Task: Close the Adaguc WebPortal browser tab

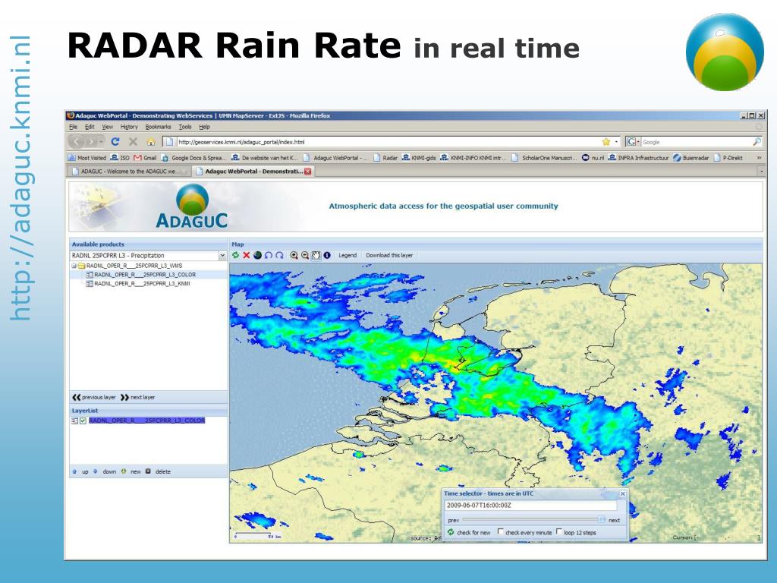Action: [x=308, y=172]
